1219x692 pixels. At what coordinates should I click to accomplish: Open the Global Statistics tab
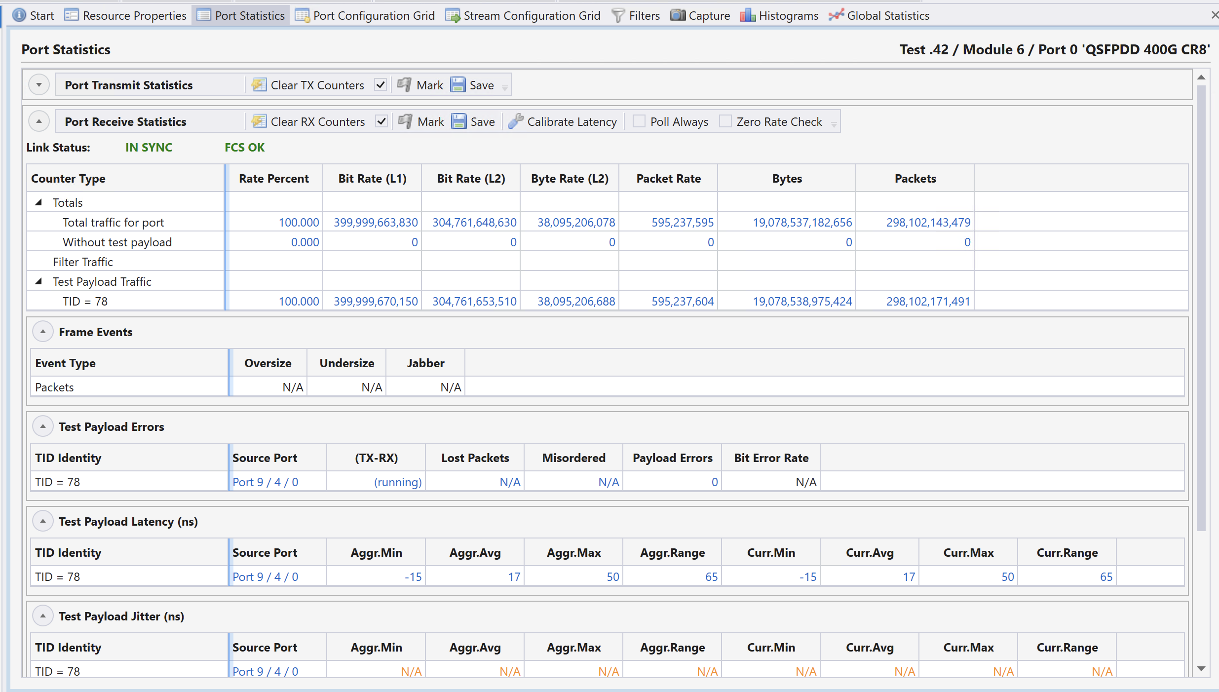tap(879, 15)
